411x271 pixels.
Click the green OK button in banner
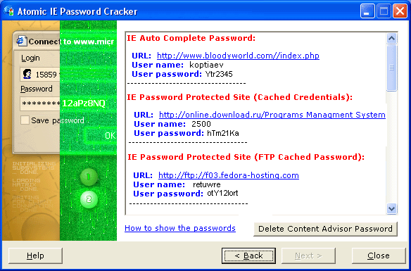click(101, 135)
